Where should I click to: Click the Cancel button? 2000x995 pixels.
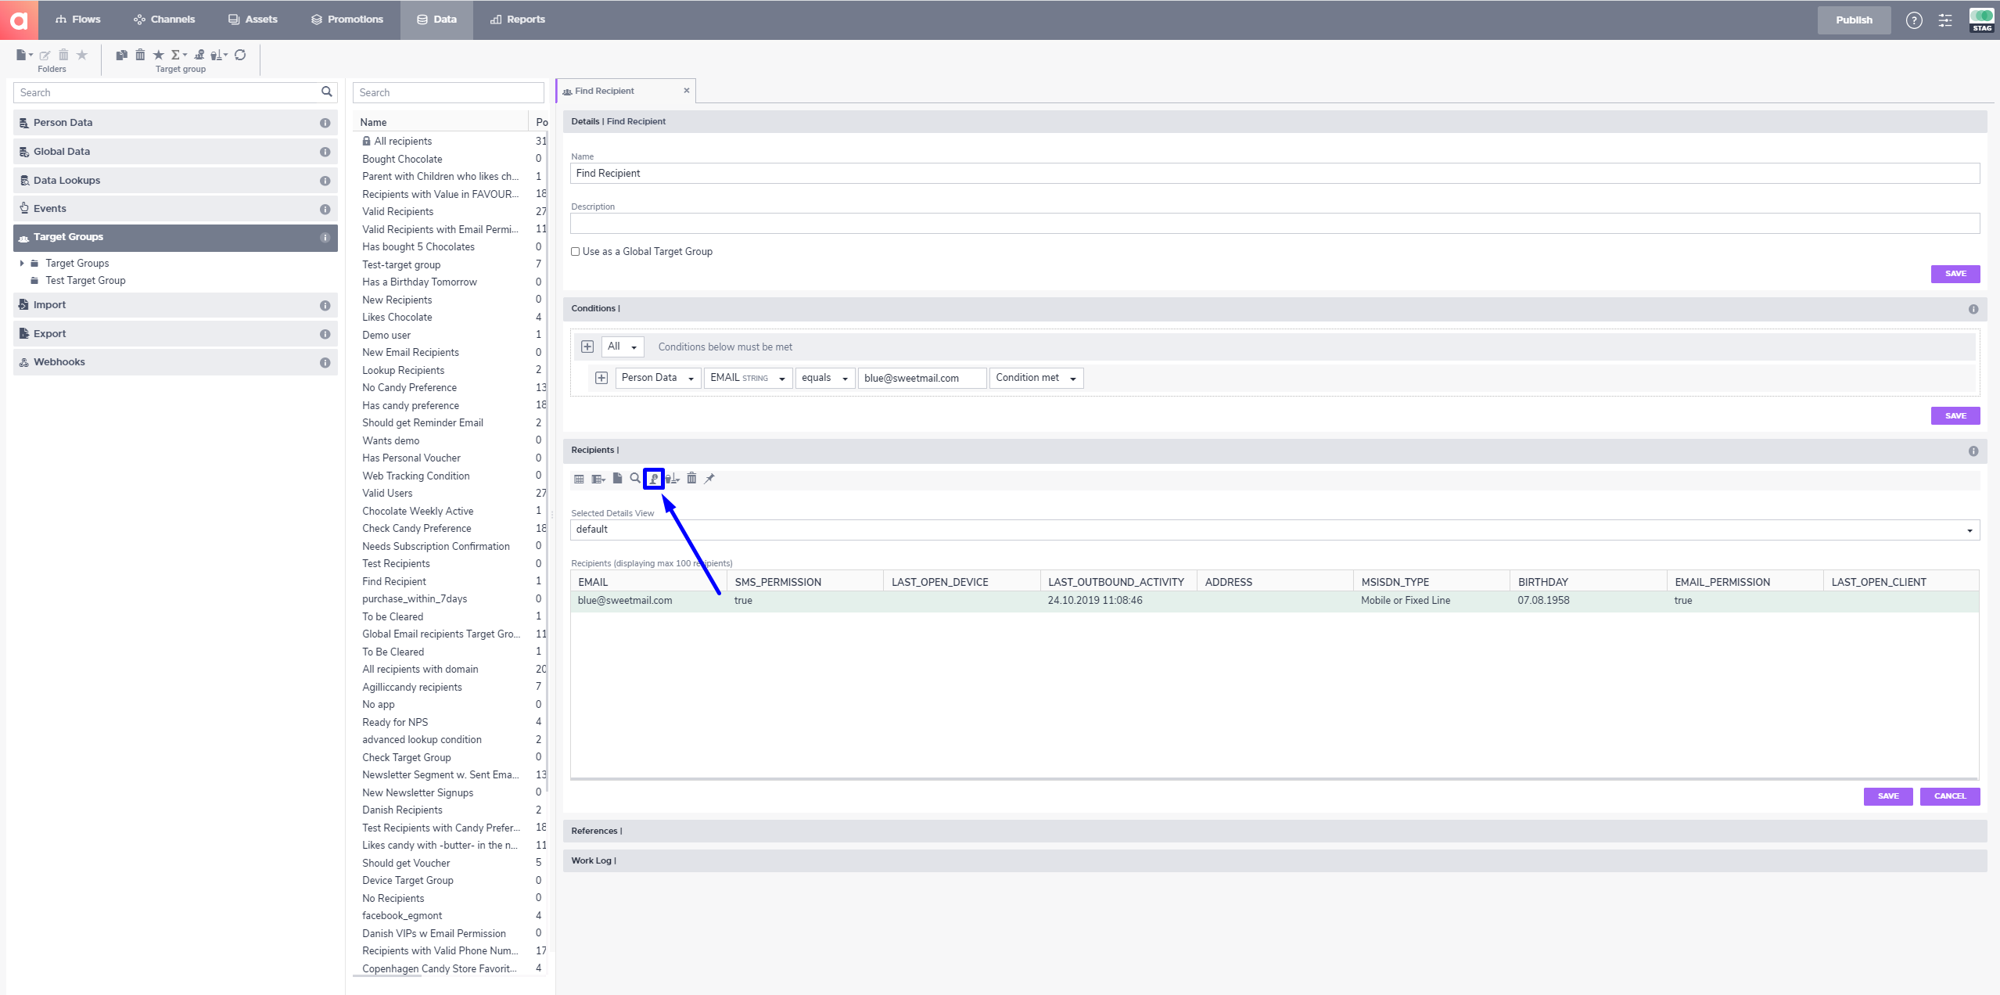(x=1950, y=796)
